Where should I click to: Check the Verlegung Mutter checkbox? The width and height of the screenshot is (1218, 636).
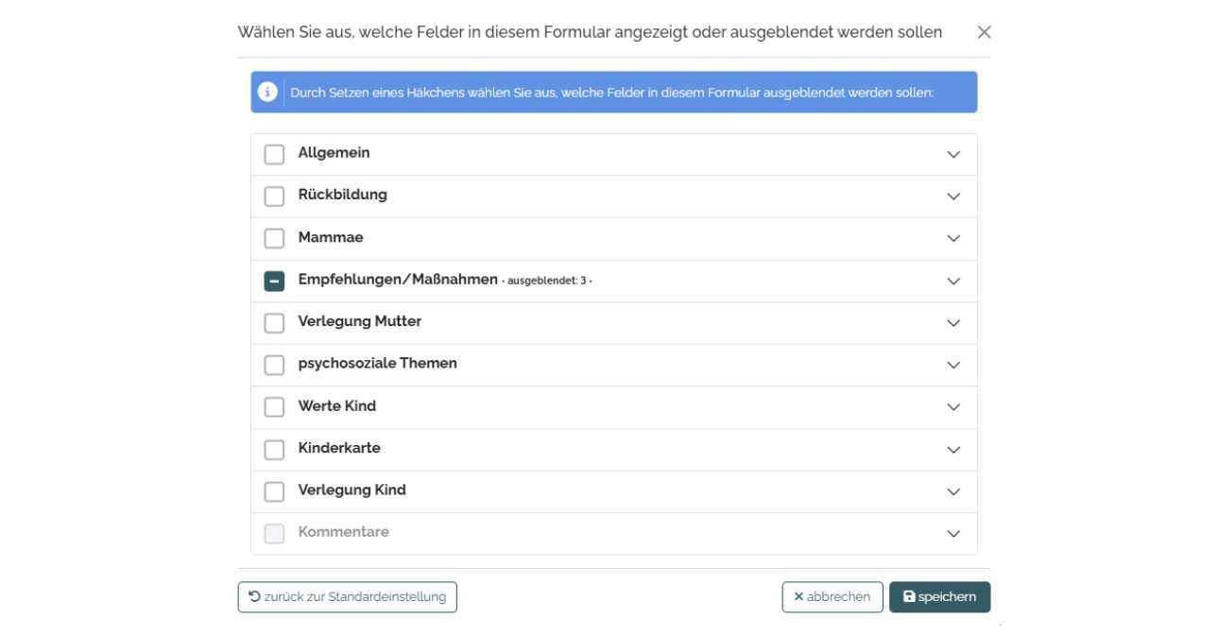point(274,323)
